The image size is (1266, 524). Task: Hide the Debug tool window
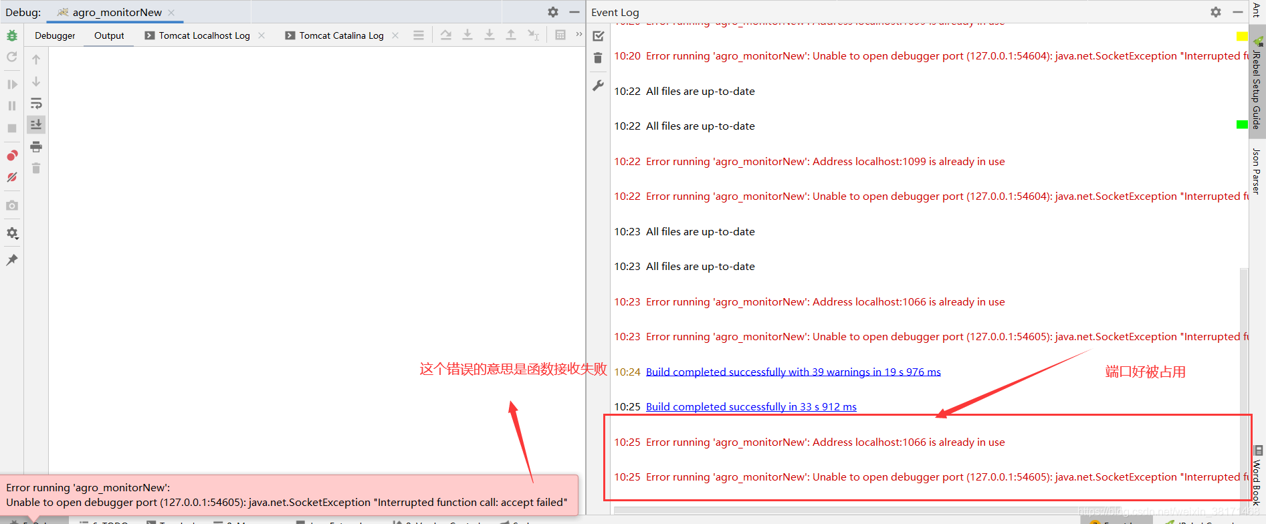[x=574, y=12]
